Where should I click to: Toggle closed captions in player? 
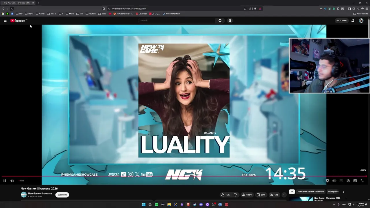pos(341,181)
